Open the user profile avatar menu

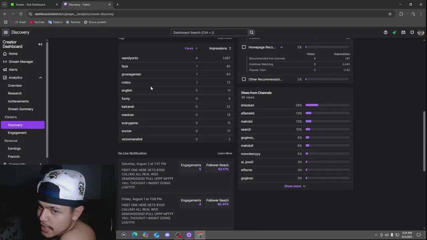coord(421,32)
